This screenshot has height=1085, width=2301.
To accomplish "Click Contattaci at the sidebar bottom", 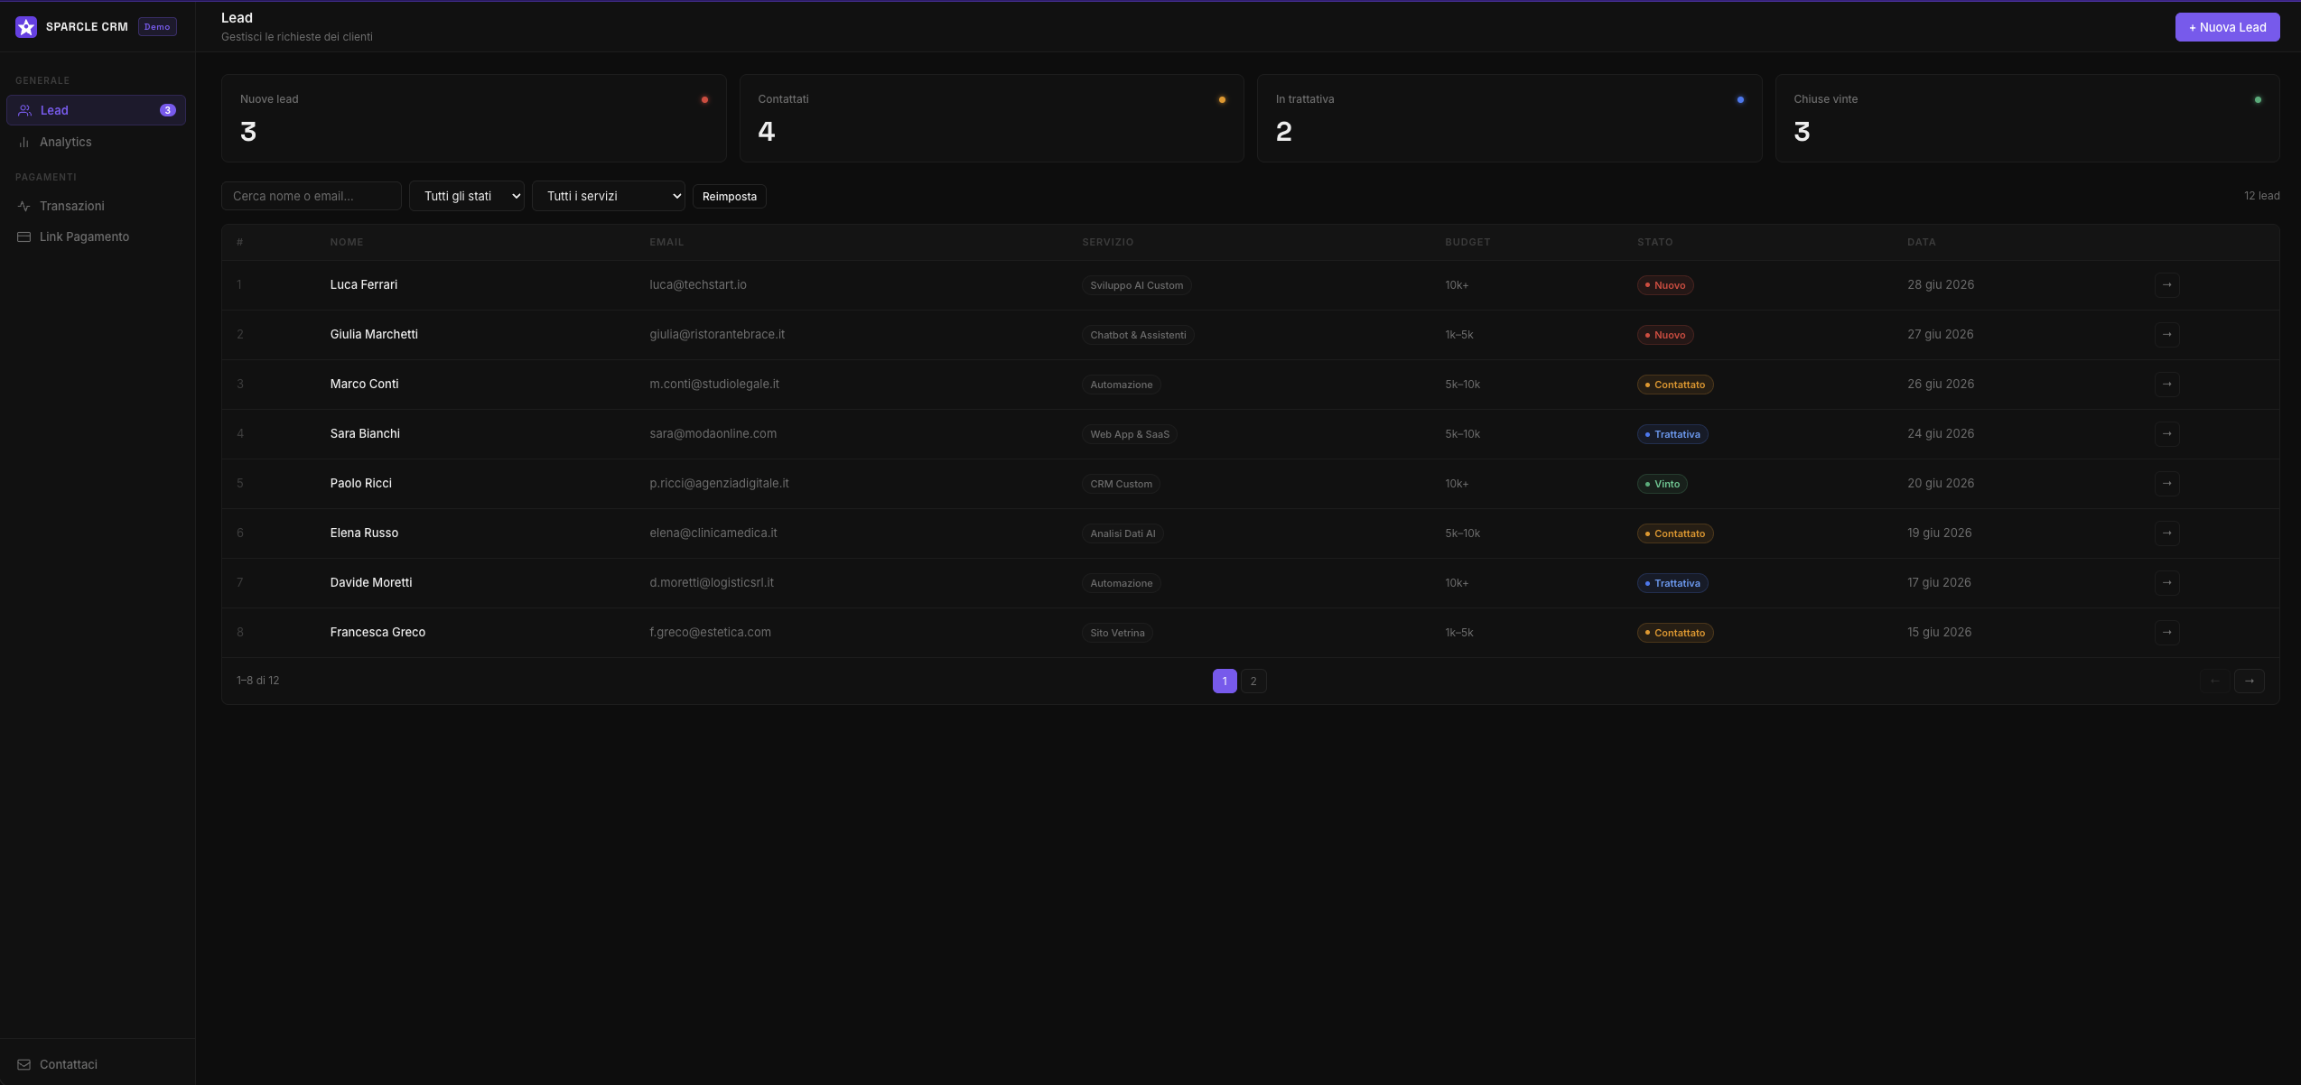I will click(x=96, y=1064).
